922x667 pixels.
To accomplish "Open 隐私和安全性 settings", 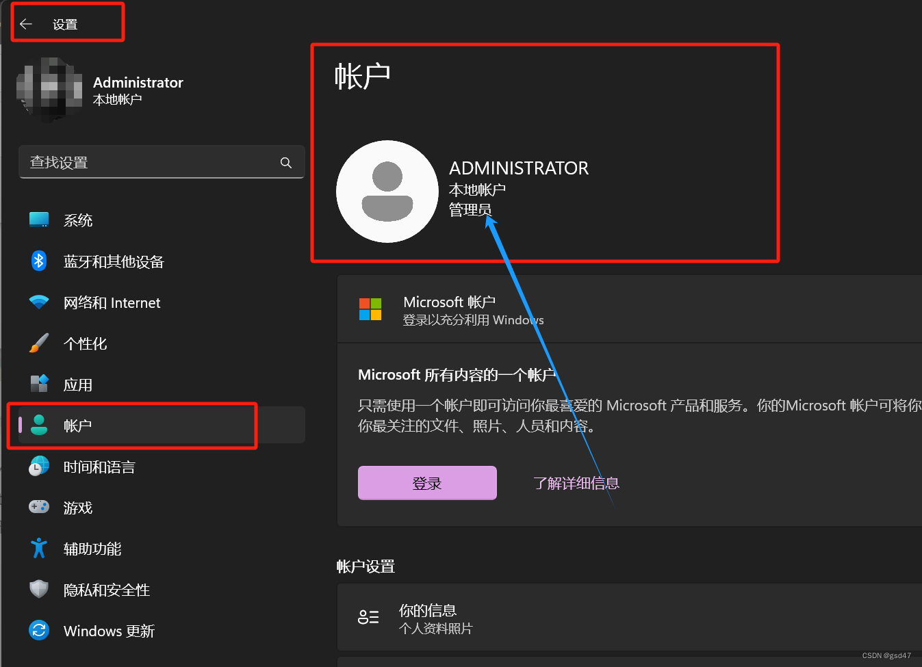I will click(162, 589).
